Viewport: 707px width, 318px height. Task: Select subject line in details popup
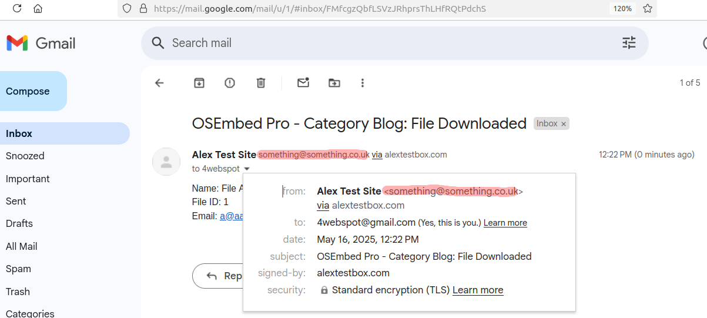coord(424,256)
